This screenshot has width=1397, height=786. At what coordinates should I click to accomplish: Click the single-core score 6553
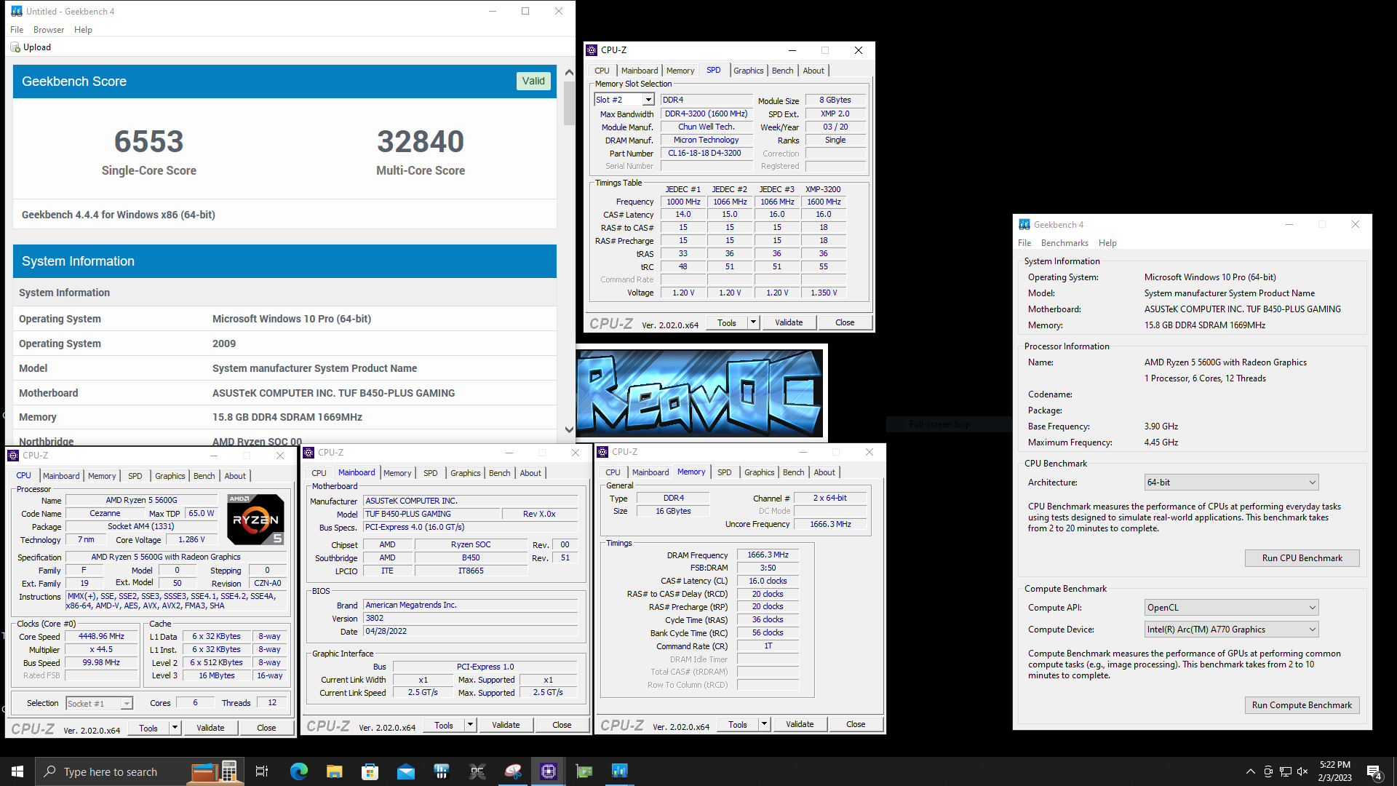pyautogui.click(x=149, y=141)
